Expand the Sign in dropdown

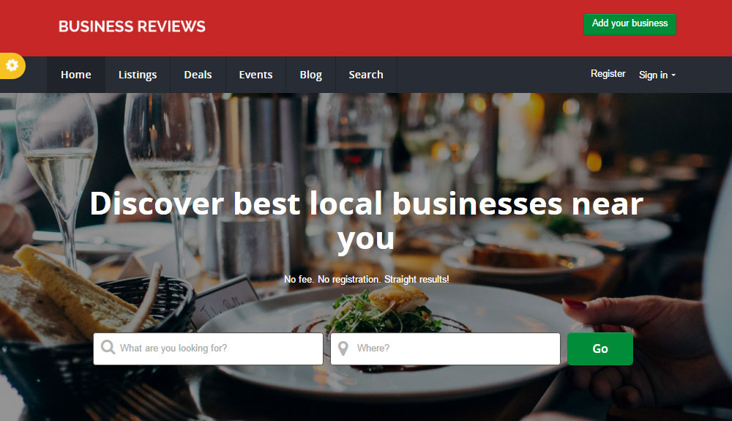[657, 75]
